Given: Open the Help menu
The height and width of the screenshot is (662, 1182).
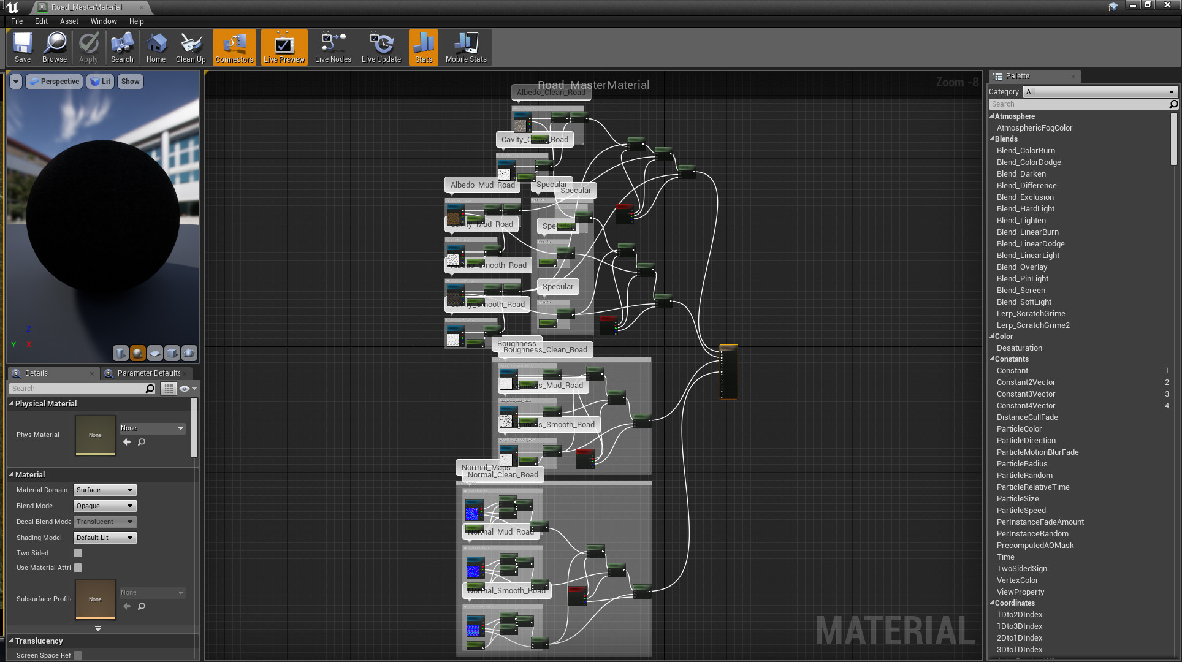Looking at the screenshot, I should [x=136, y=21].
